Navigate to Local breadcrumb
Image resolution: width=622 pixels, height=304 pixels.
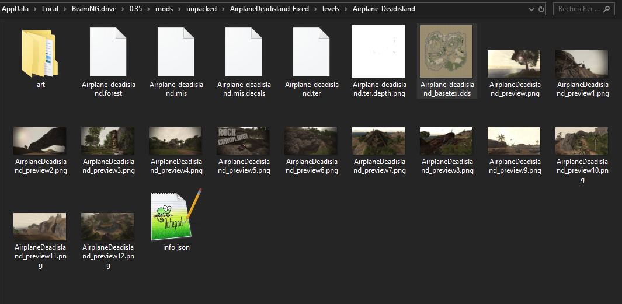50,9
